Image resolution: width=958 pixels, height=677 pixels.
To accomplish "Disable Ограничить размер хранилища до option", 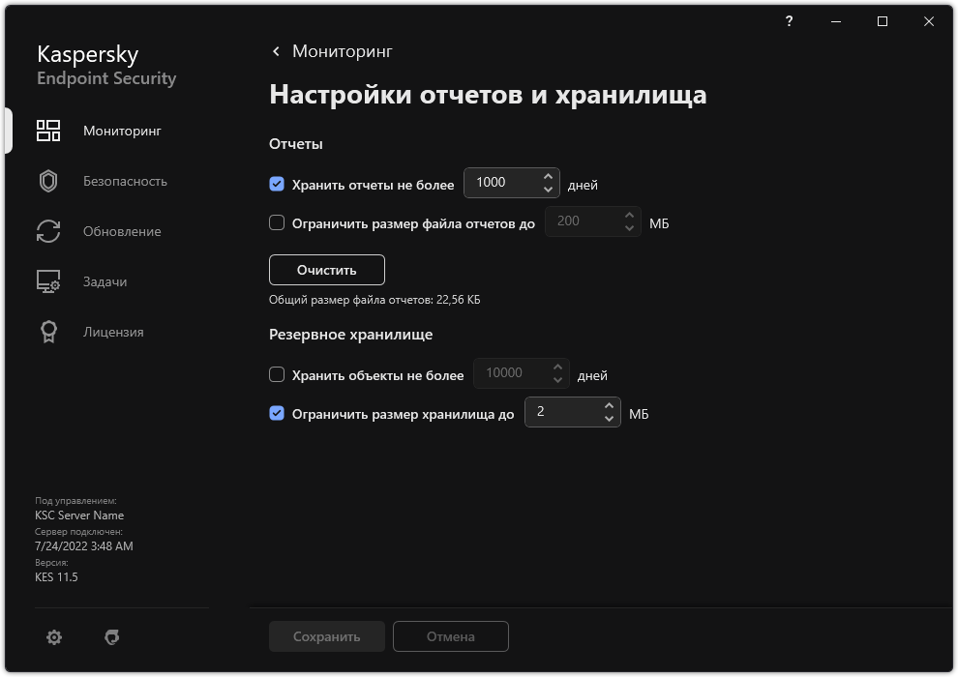I will 278,413.
